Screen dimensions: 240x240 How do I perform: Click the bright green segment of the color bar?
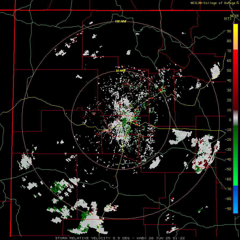[x=235, y=176]
